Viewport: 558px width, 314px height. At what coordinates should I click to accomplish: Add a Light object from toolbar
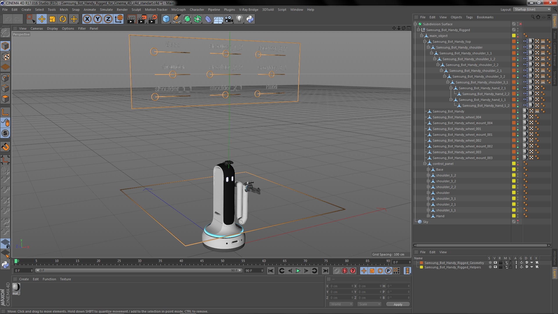[x=239, y=19]
